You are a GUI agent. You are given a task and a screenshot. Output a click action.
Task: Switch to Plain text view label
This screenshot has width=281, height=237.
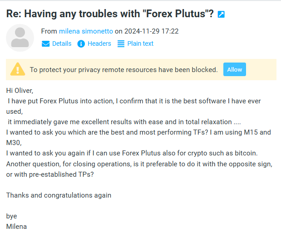pos(140,44)
